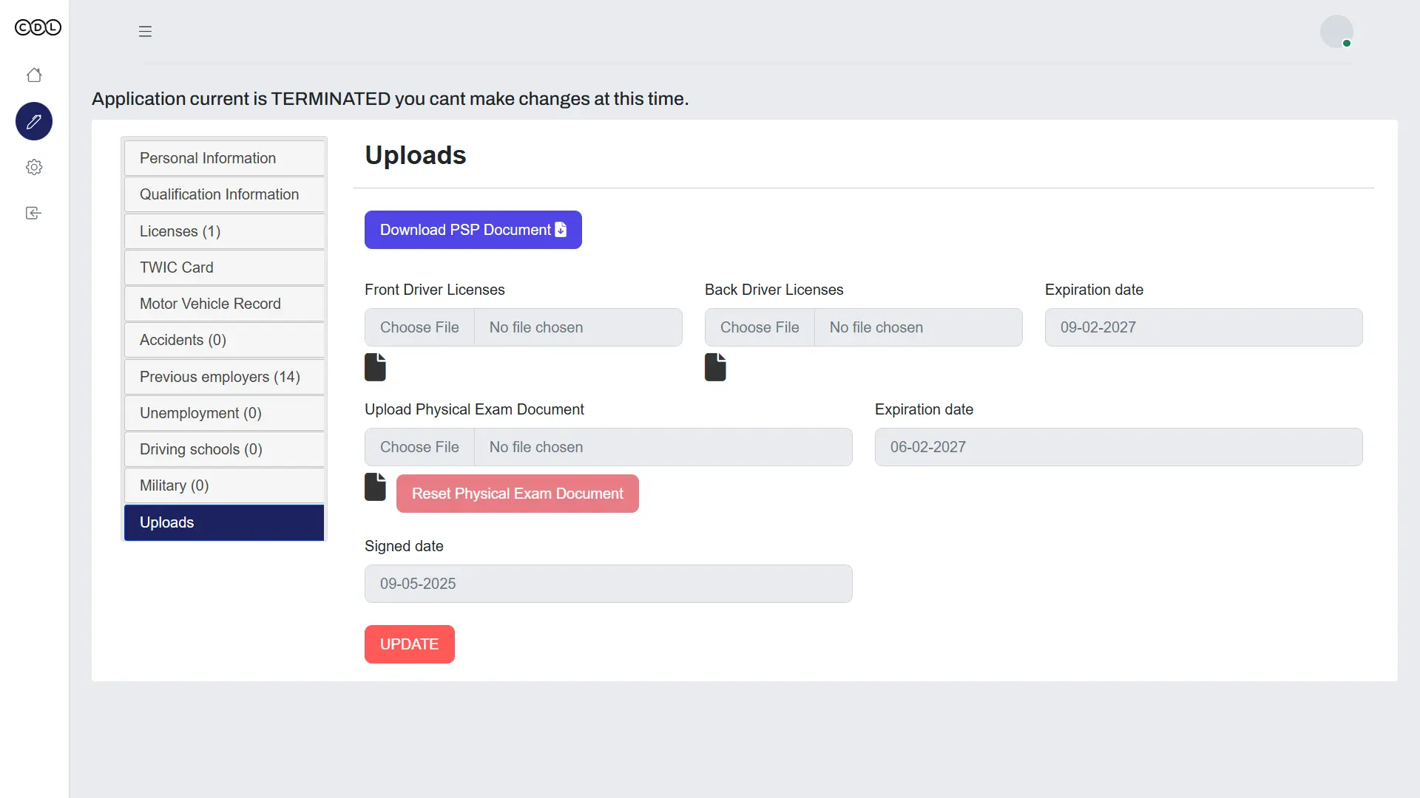Open Qualification Information section
Image resolution: width=1420 pixels, height=798 pixels.
(224, 194)
